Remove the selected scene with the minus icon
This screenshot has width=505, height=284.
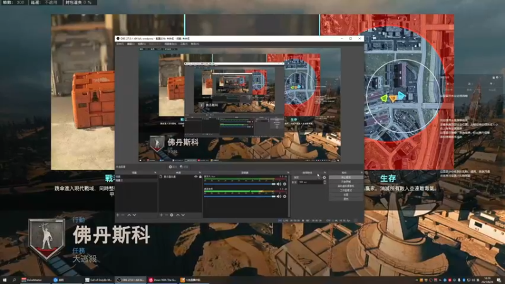click(x=122, y=215)
